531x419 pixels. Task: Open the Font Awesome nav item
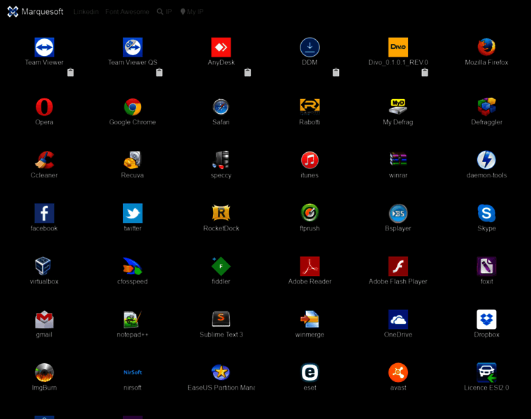click(x=127, y=12)
